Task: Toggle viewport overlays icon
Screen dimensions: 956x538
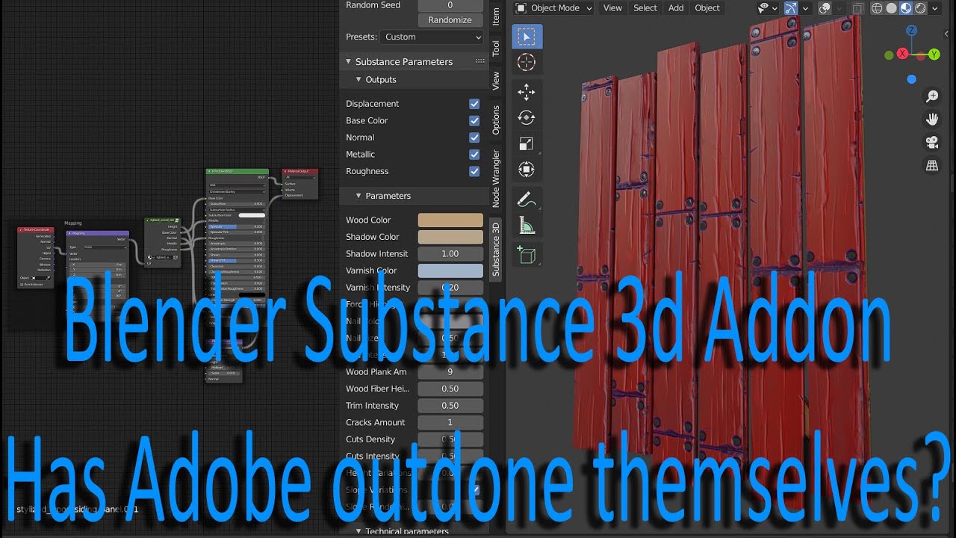Action: pos(825,8)
